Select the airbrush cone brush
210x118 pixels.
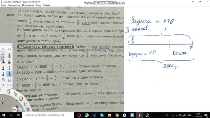(x=3, y=80)
